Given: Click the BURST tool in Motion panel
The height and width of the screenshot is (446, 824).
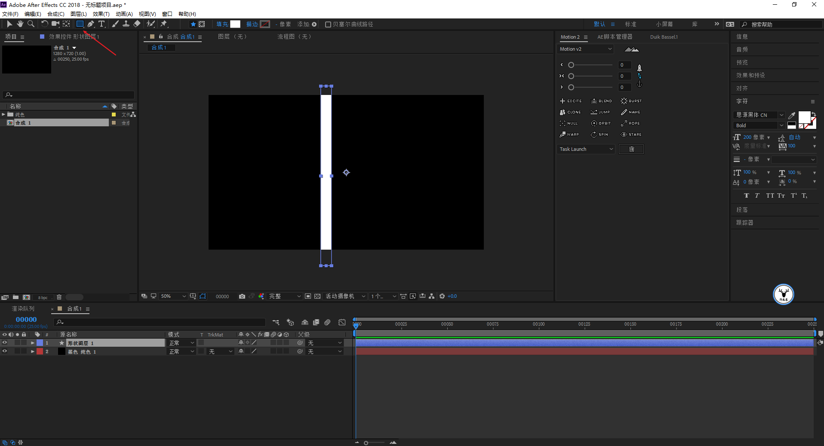Looking at the screenshot, I should [631, 101].
